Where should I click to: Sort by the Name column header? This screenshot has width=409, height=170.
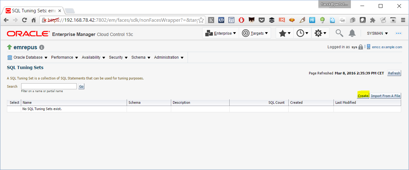tap(74, 103)
